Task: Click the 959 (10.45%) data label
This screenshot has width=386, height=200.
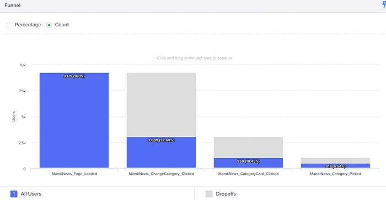Action: (x=248, y=161)
